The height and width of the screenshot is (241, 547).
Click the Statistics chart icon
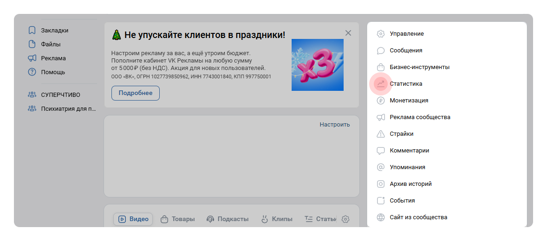point(381,84)
